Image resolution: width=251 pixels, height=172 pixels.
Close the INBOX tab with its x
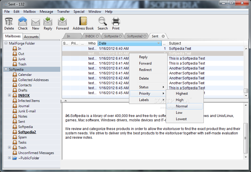pos(97,36)
